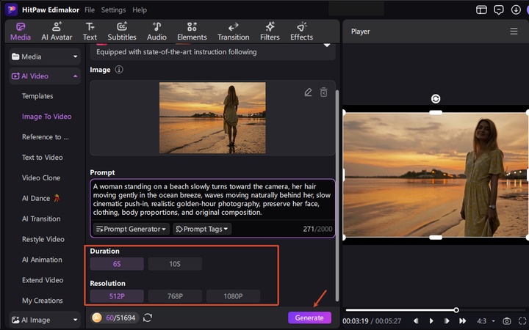
Task: Fast forward the player
Action: 463,320
